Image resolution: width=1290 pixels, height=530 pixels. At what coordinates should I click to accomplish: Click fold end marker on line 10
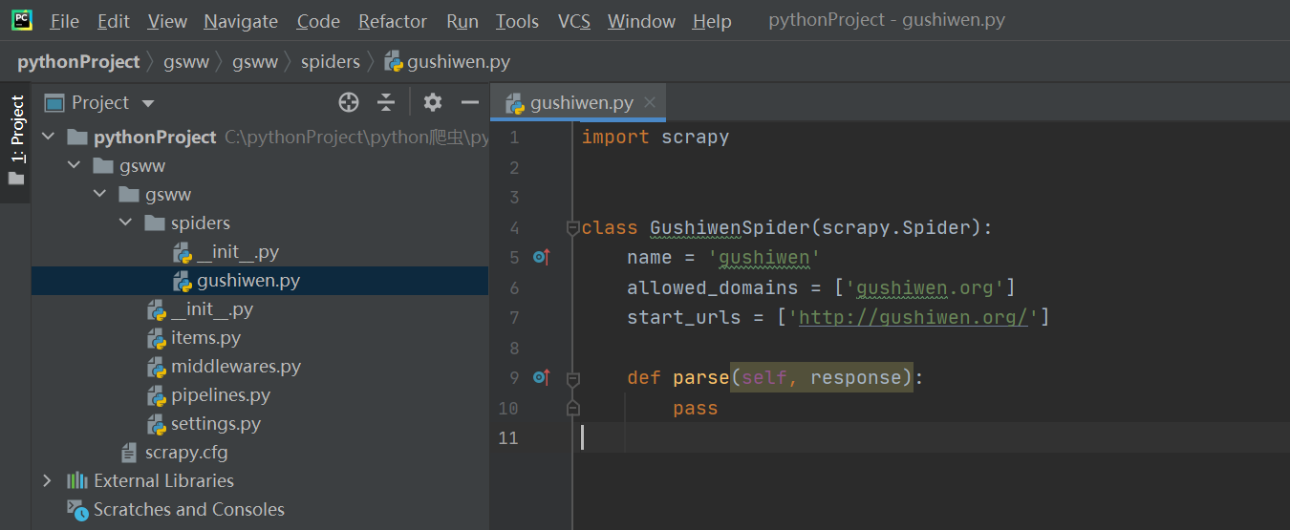(x=573, y=409)
